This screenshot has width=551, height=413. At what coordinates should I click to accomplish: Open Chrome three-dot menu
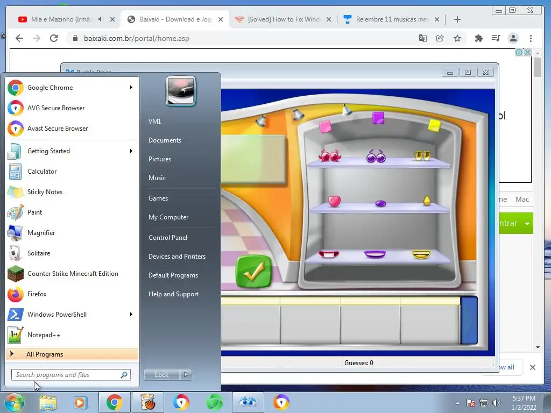click(x=531, y=38)
